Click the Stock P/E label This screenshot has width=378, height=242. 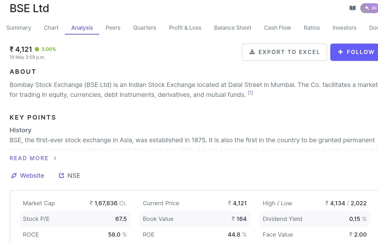(36, 219)
